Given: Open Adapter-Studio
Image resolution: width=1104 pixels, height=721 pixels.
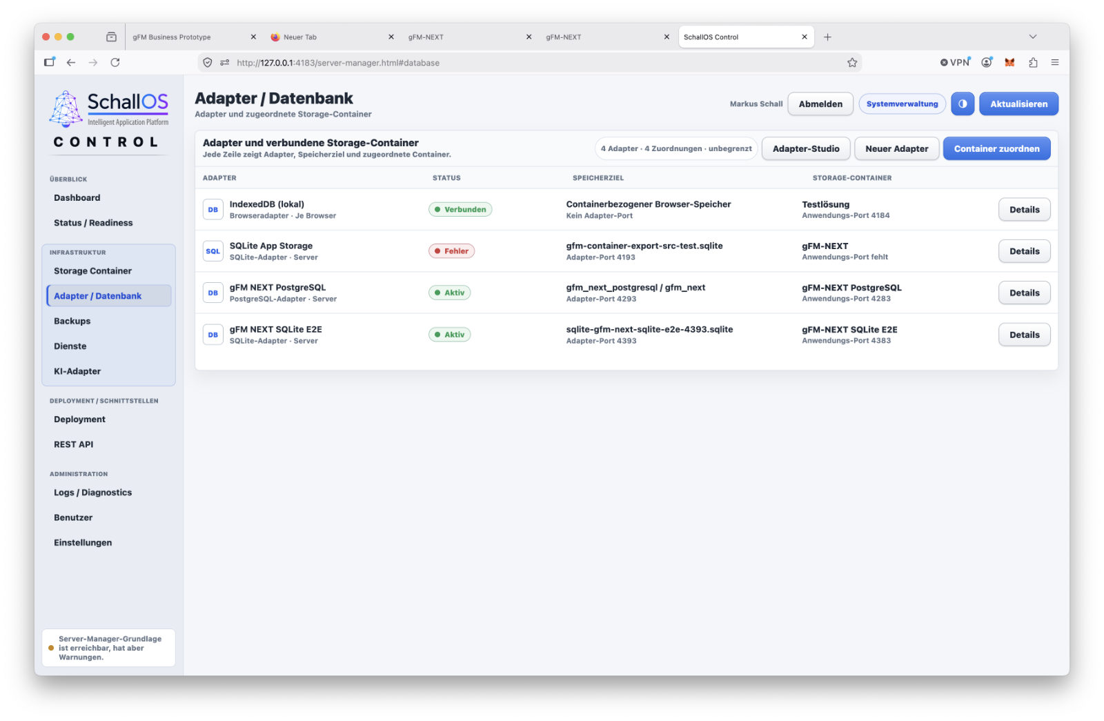Looking at the screenshot, I should tap(806, 148).
